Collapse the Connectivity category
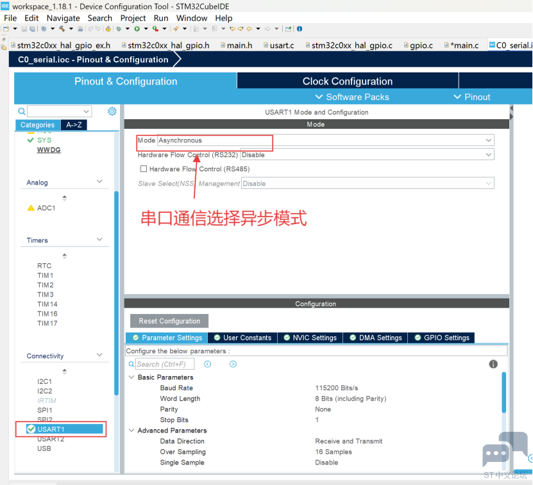533x485 pixels. click(x=99, y=355)
